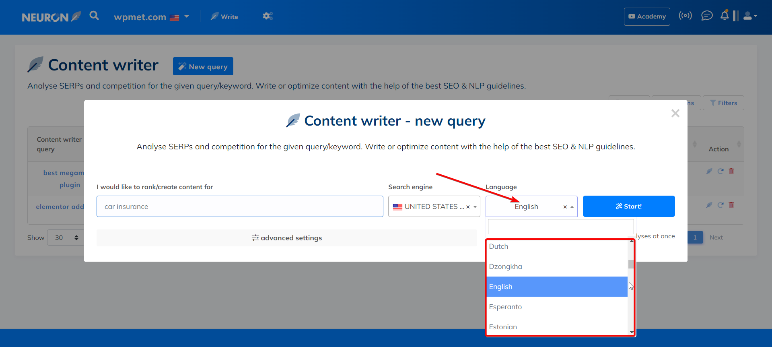
Task: Open the Write menu item
Action: pos(224,17)
